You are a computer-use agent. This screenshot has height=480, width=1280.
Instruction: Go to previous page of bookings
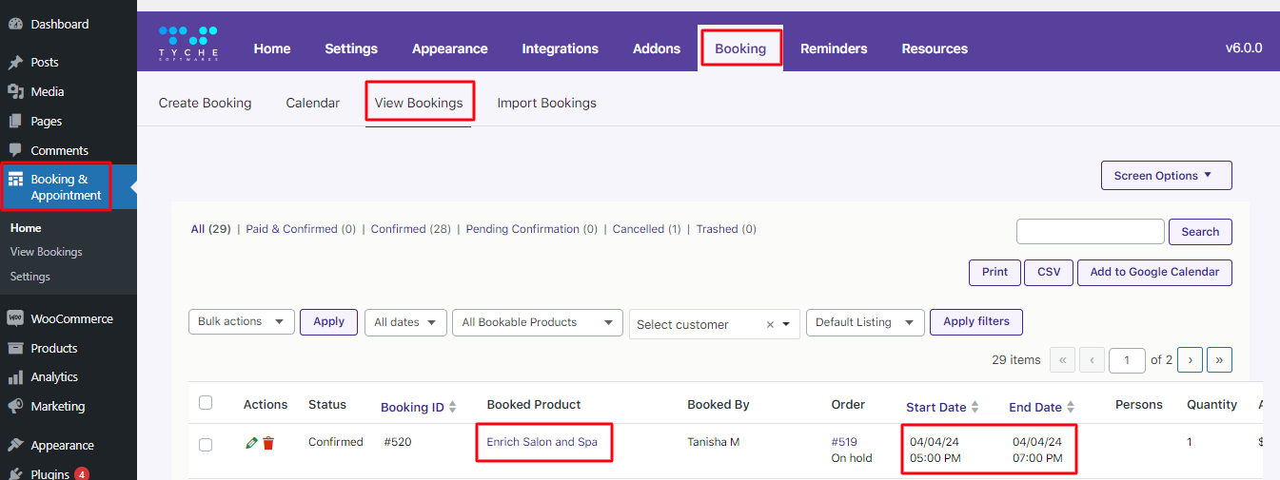(1093, 360)
